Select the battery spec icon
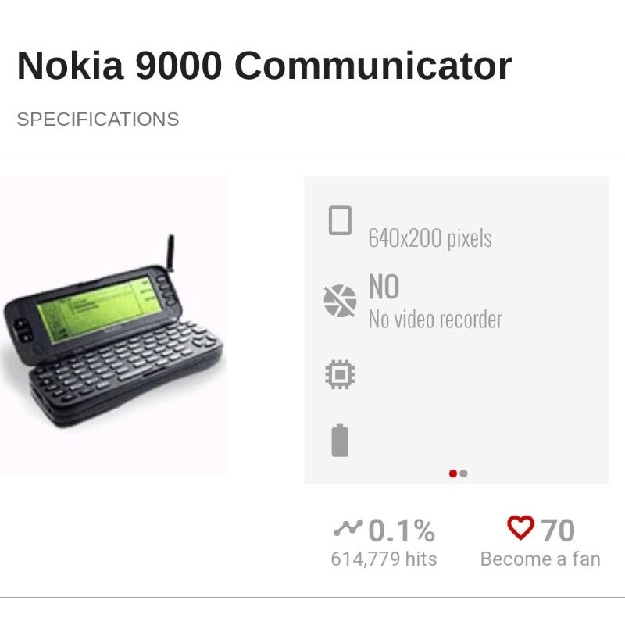Viewport: 625px width, 625px height. pyautogui.click(x=339, y=440)
